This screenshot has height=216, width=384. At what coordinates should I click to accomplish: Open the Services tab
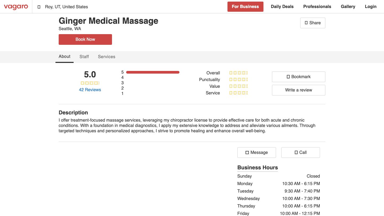click(x=106, y=57)
